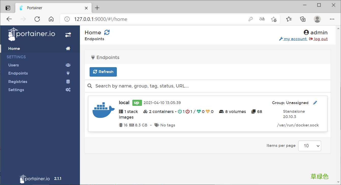The width and height of the screenshot is (341, 185).
Task: Open Endpoints via the plug icon
Action: coord(68,73)
